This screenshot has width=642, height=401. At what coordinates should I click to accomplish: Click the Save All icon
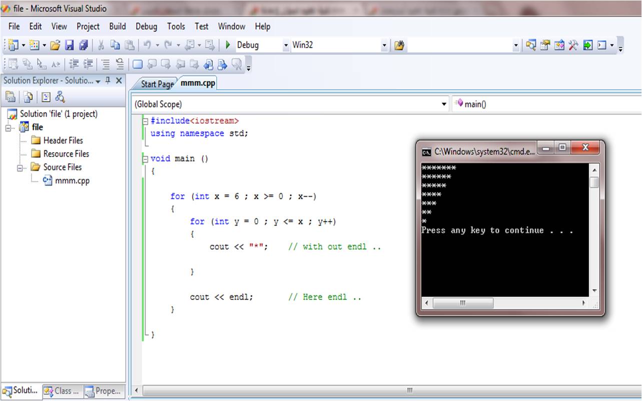coord(84,45)
